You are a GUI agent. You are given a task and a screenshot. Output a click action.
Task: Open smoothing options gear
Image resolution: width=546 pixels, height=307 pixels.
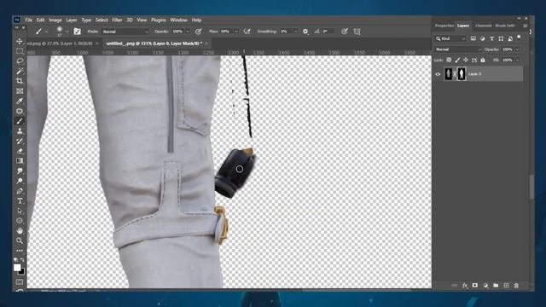tap(305, 32)
